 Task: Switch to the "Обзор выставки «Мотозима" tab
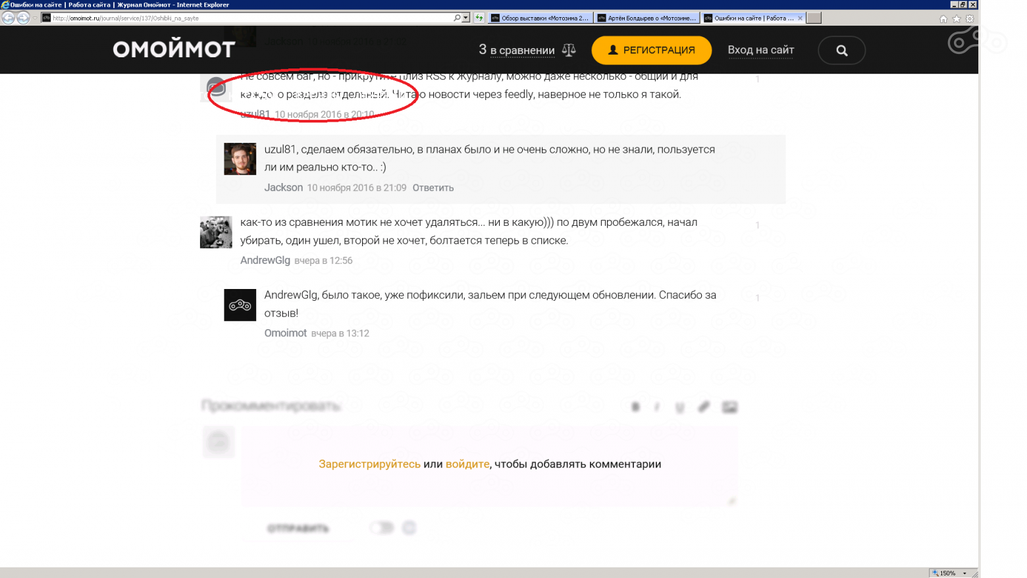[540, 18]
